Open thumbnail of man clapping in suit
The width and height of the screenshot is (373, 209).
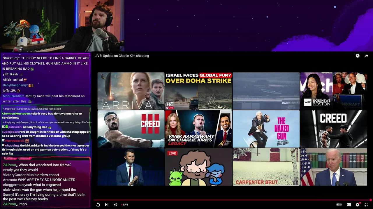point(131,167)
